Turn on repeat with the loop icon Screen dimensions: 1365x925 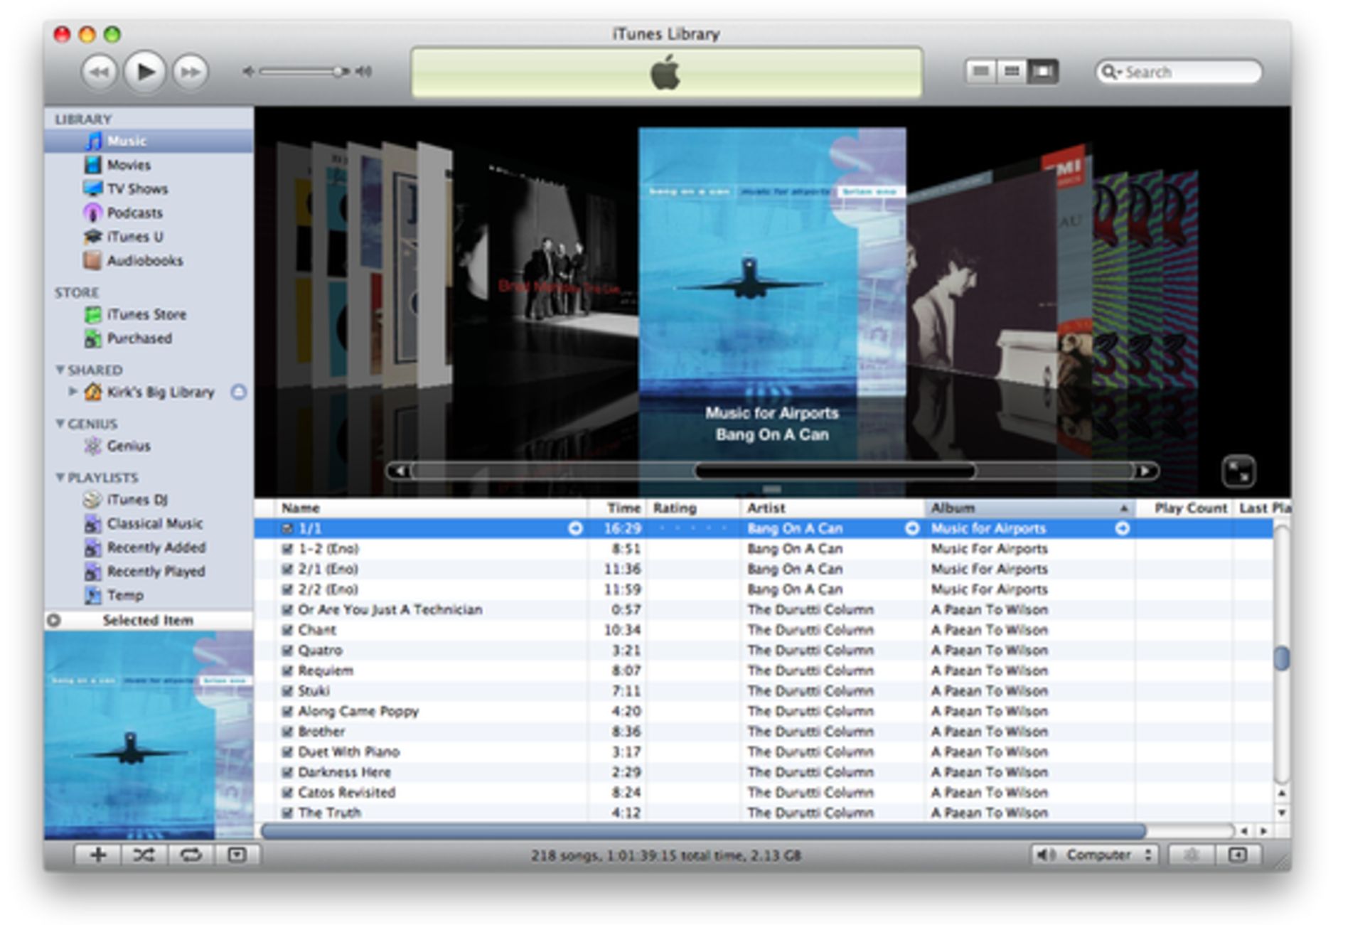[191, 856]
